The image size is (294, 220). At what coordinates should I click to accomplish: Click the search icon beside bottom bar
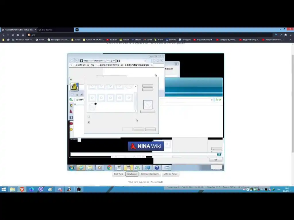[219, 154]
